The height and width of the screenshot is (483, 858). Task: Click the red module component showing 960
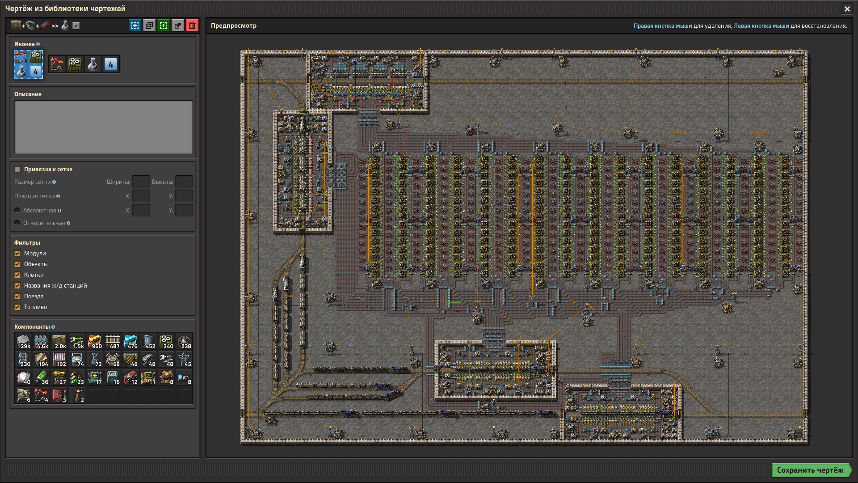[x=95, y=342]
